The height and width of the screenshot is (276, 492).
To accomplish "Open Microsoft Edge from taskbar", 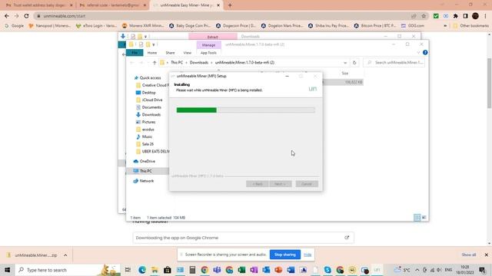I will (x=142, y=270).
